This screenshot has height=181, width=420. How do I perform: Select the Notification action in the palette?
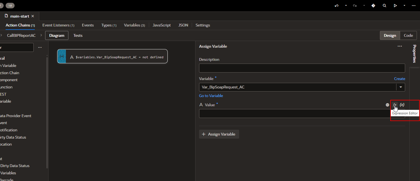9,130
